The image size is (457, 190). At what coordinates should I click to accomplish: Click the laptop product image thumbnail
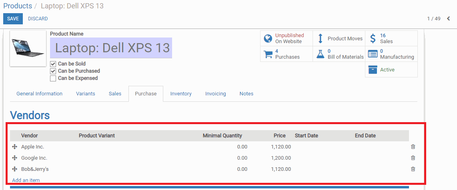pyautogui.click(x=28, y=49)
